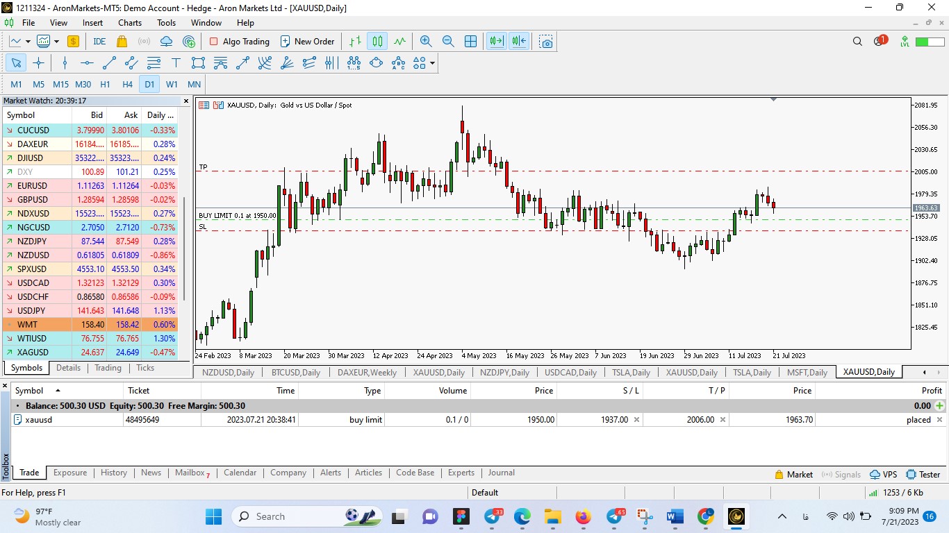
Task: Open Windows Start menu
Action: (213, 516)
